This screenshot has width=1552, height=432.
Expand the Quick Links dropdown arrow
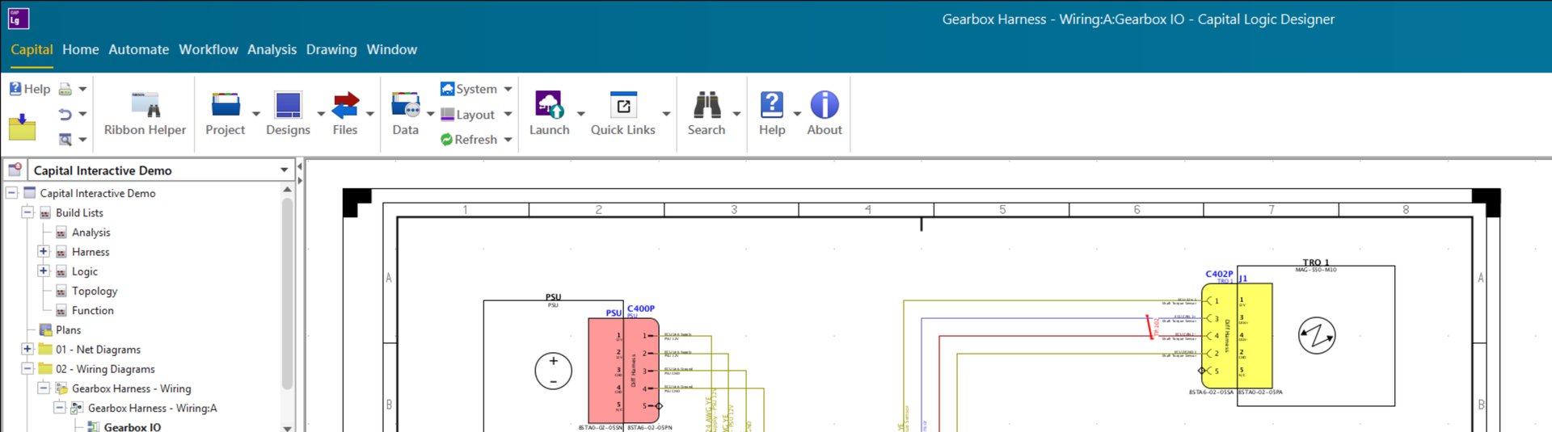tap(666, 114)
